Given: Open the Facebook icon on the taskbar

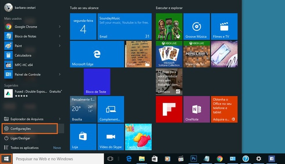Looking at the screenshot, I should [x=272, y=159].
